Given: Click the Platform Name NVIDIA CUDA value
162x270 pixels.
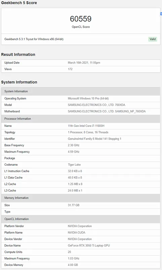Looking at the screenshot, I should 76,233.
